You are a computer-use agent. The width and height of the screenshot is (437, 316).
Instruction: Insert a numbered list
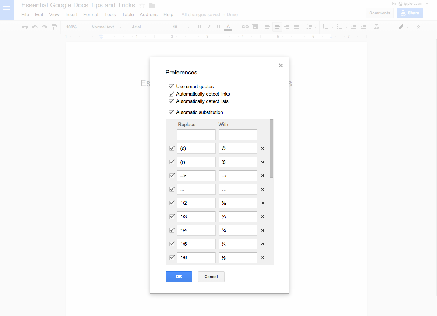(x=325, y=27)
